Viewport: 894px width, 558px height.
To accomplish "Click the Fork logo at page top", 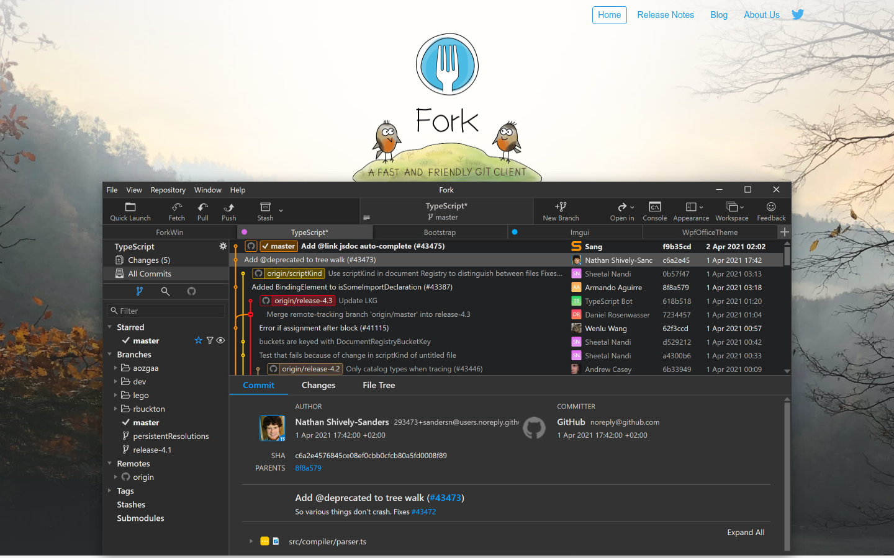I will coord(447,64).
